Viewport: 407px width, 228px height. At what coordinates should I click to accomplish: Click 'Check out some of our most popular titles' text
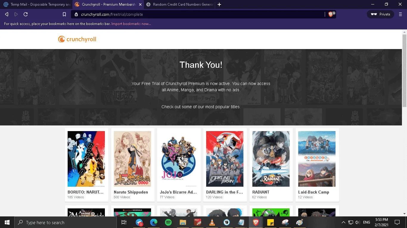click(x=201, y=107)
